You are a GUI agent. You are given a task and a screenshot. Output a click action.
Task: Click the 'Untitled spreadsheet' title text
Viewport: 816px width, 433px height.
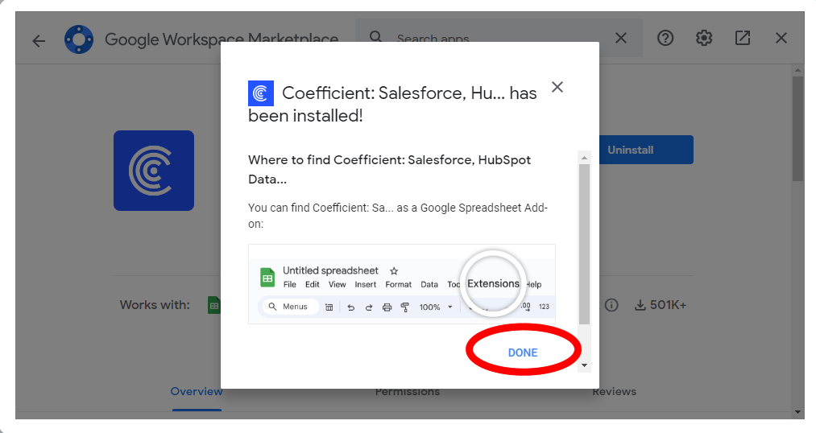coord(330,270)
